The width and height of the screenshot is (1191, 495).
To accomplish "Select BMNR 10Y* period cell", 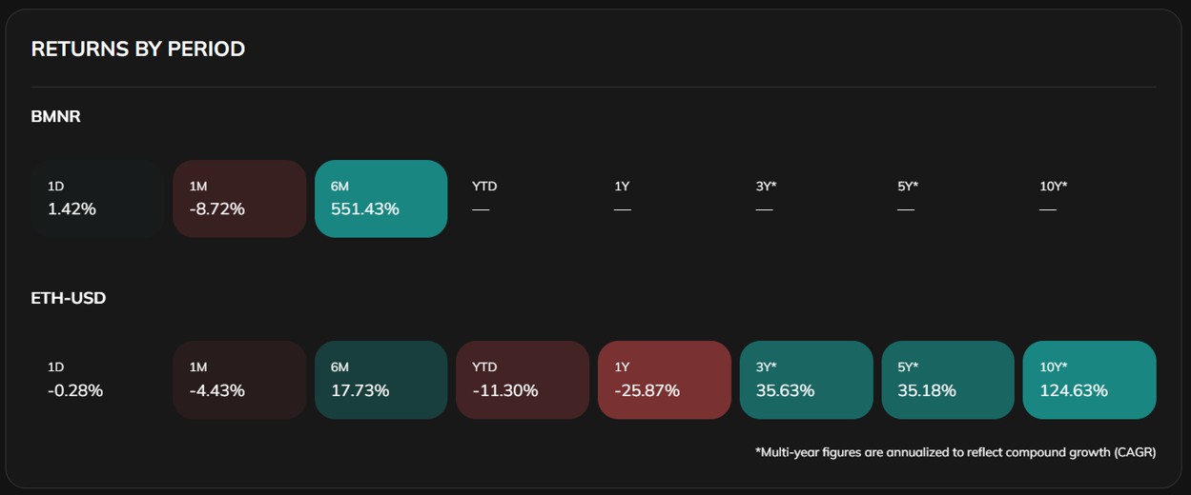I will (1089, 198).
